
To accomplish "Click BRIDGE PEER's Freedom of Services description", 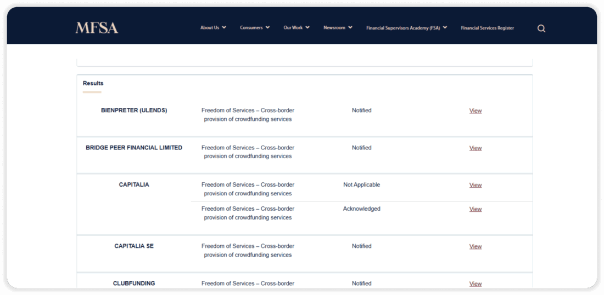I will coord(248,152).
